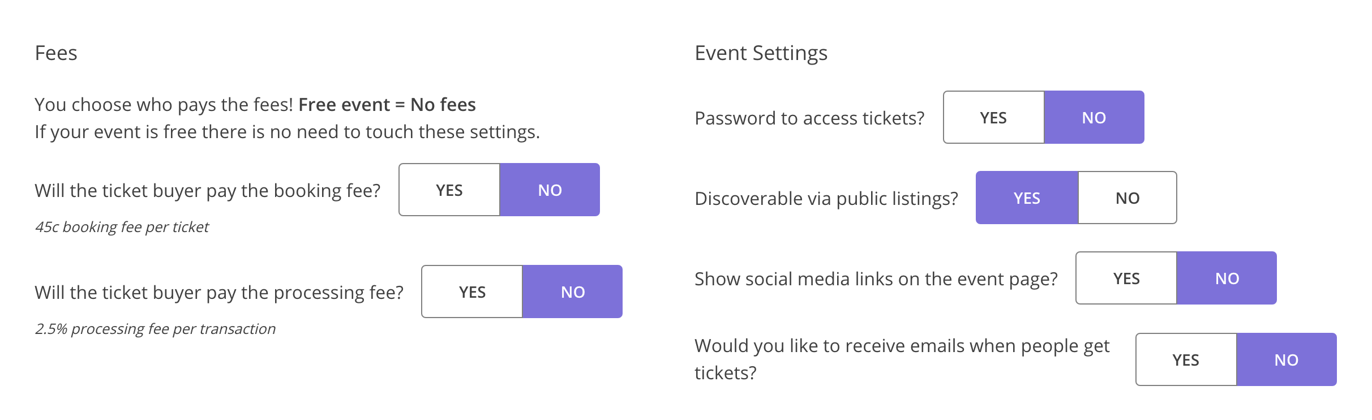Decline emails when people get tickets
Viewport: 1372px width, 420px height.
(x=1286, y=359)
